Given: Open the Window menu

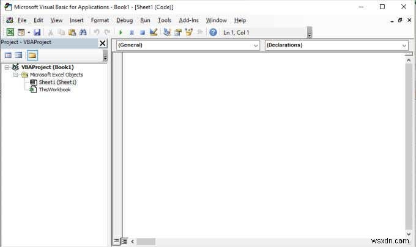Looking at the screenshot, I should tap(216, 20).
